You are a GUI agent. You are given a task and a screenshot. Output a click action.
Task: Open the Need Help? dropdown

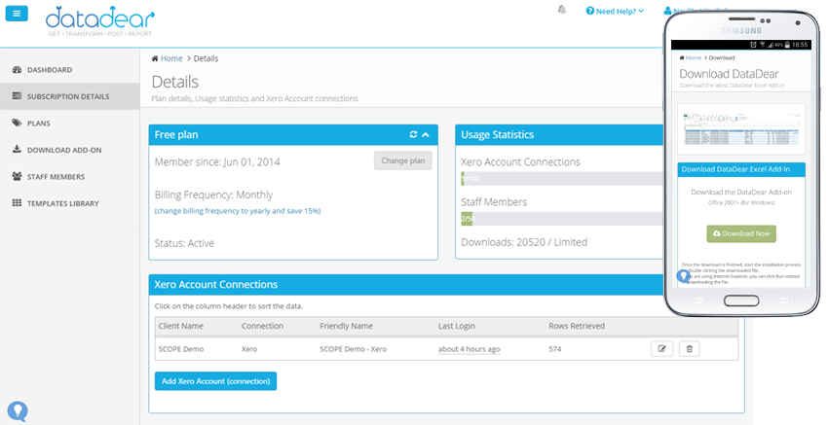point(615,11)
